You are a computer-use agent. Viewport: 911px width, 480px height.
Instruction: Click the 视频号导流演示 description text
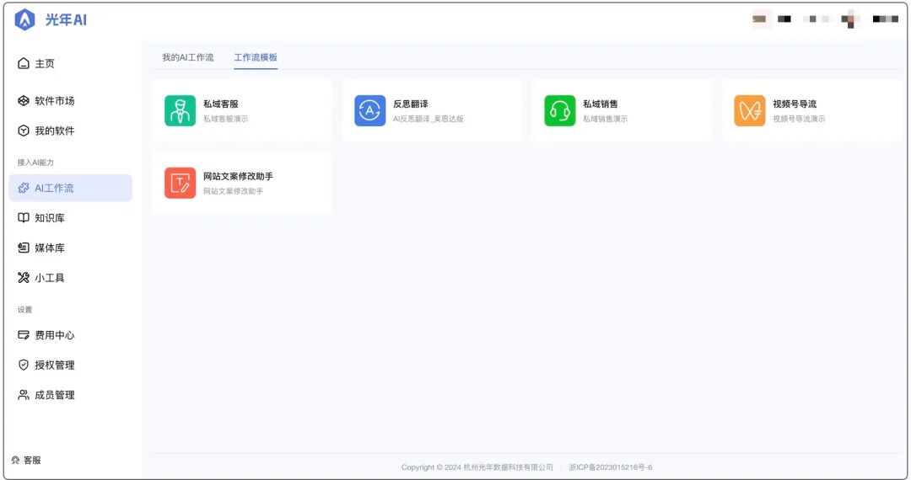click(x=799, y=119)
